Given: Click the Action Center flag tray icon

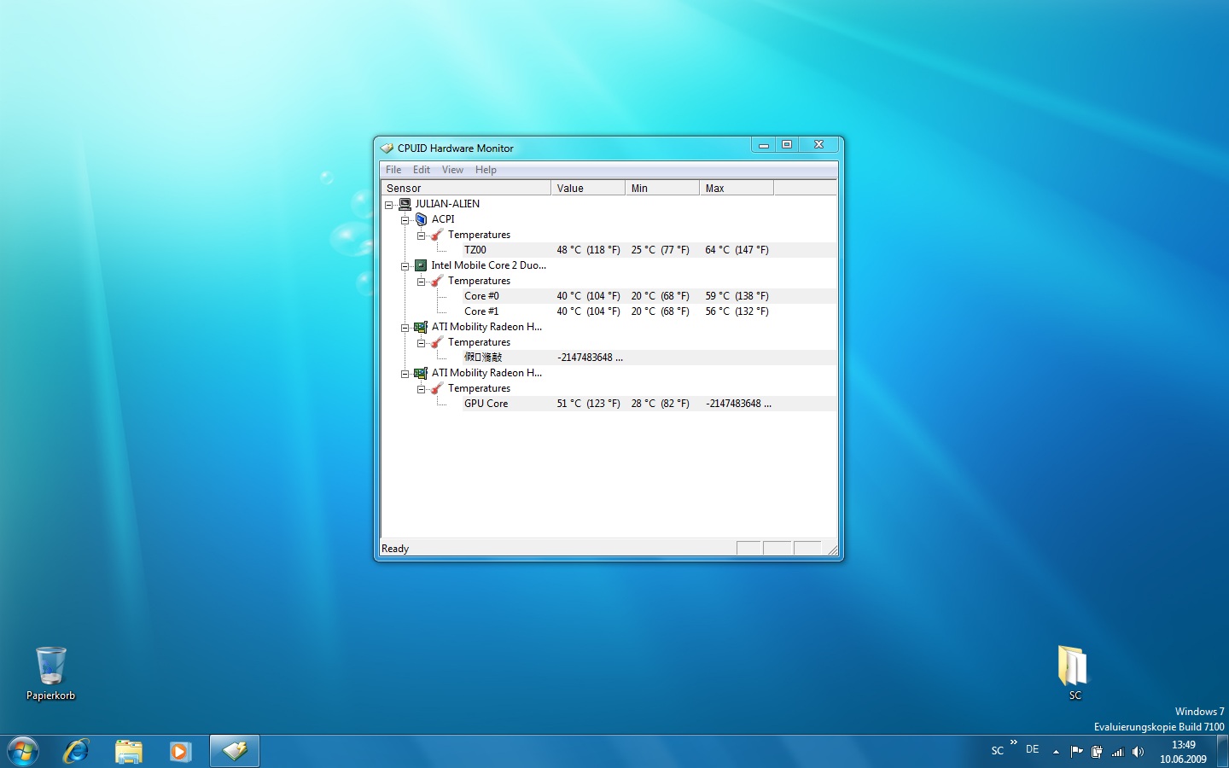Looking at the screenshot, I should tap(1076, 752).
